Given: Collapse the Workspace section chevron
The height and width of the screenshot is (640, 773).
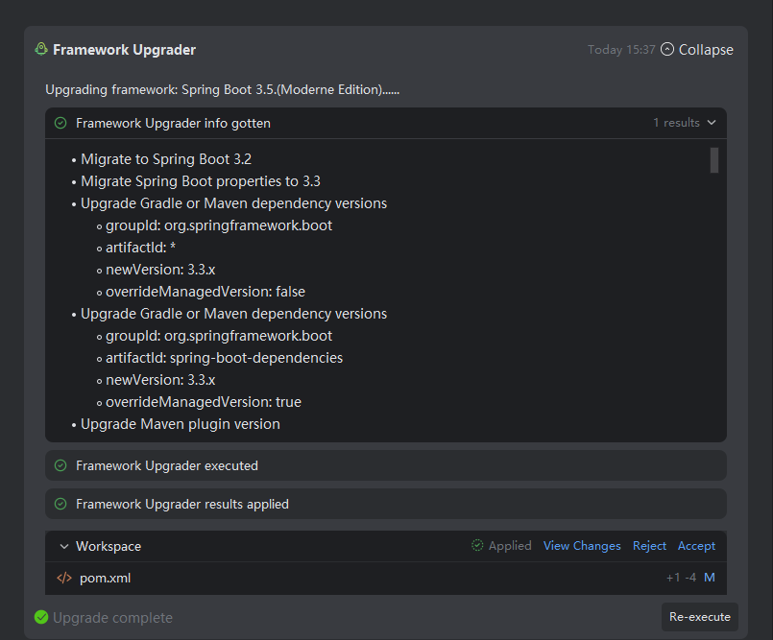Looking at the screenshot, I should tap(64, 546).
